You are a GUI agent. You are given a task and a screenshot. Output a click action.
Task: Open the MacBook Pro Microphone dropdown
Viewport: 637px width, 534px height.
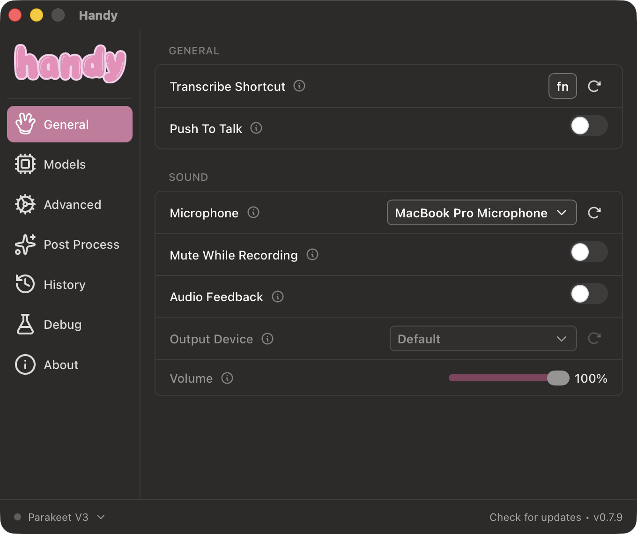(481, 213)
